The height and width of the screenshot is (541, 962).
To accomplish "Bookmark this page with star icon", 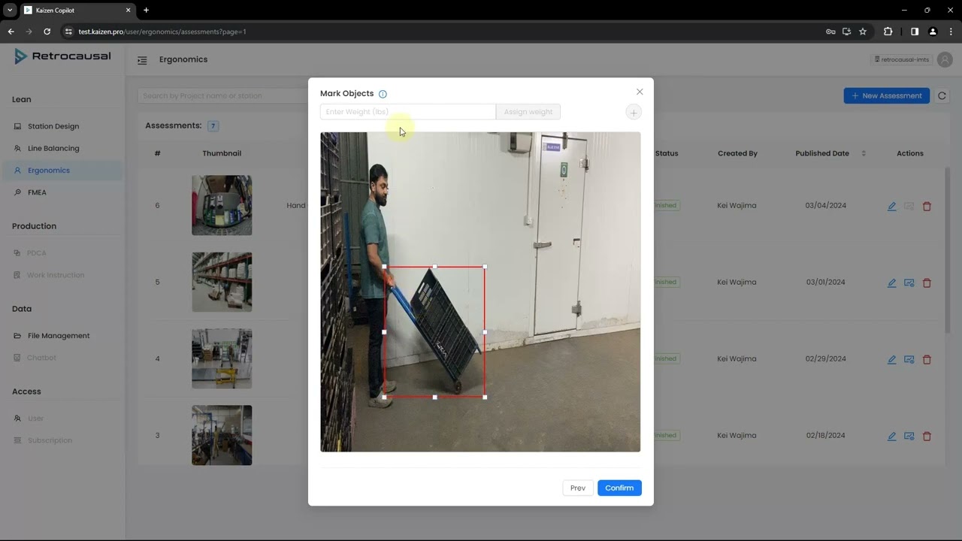I will tap(863, 32).
